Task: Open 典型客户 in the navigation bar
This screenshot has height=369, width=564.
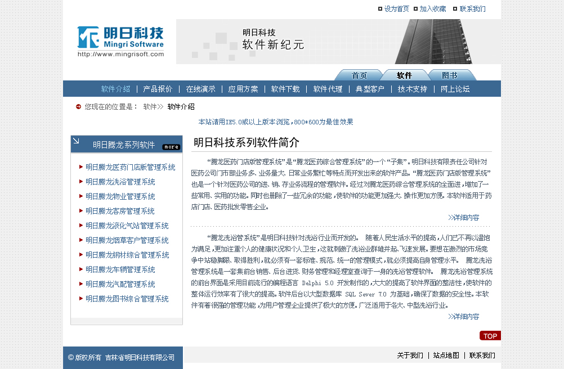Action: [x=370, y=89]
